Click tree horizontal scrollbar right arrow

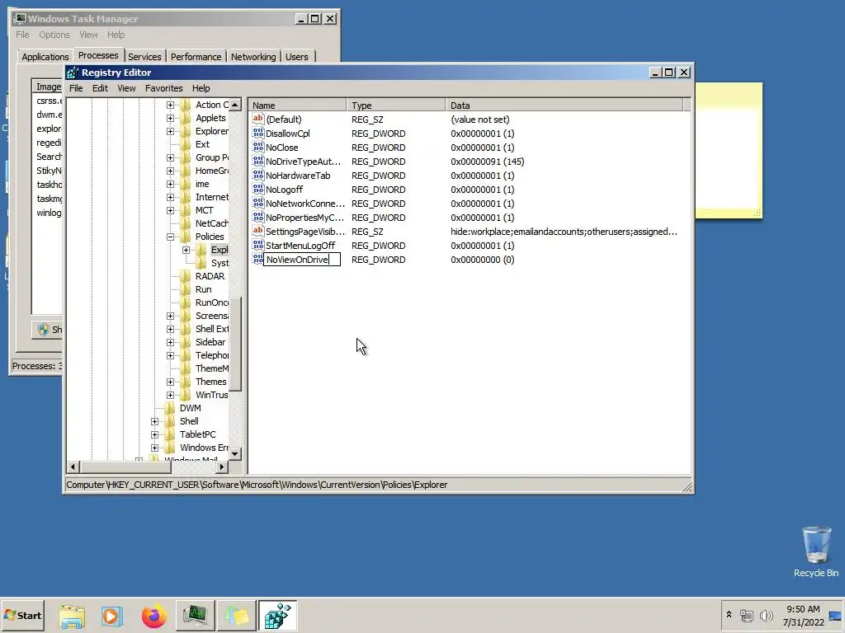pos(221,467)
